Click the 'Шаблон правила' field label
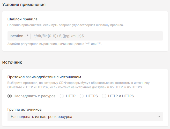Image resolution: width=170 pixels, height=129 pixels. [23, 19]
